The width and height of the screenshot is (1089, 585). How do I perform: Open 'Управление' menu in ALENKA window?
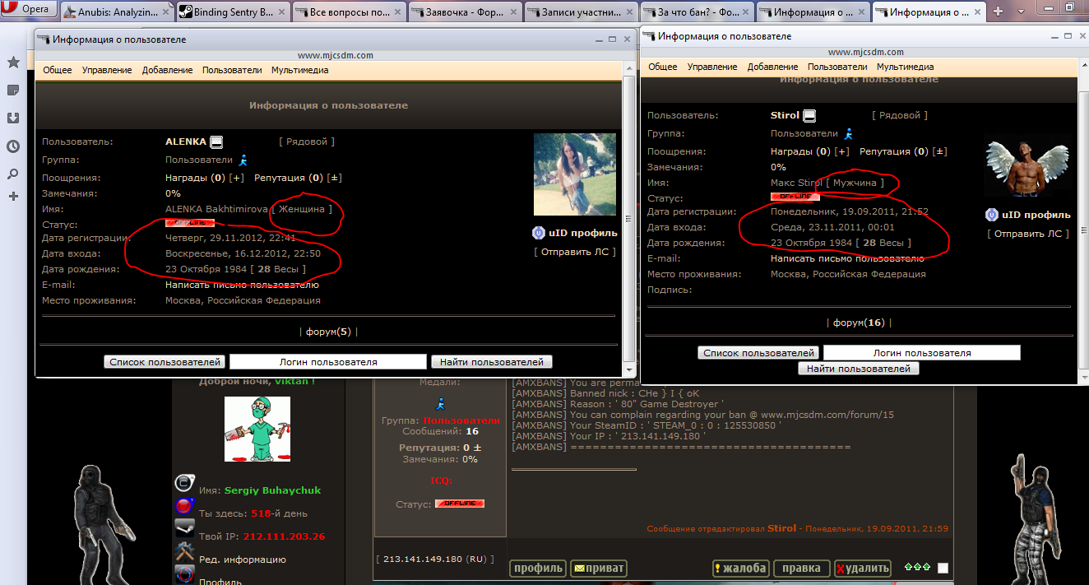point(107,70)
